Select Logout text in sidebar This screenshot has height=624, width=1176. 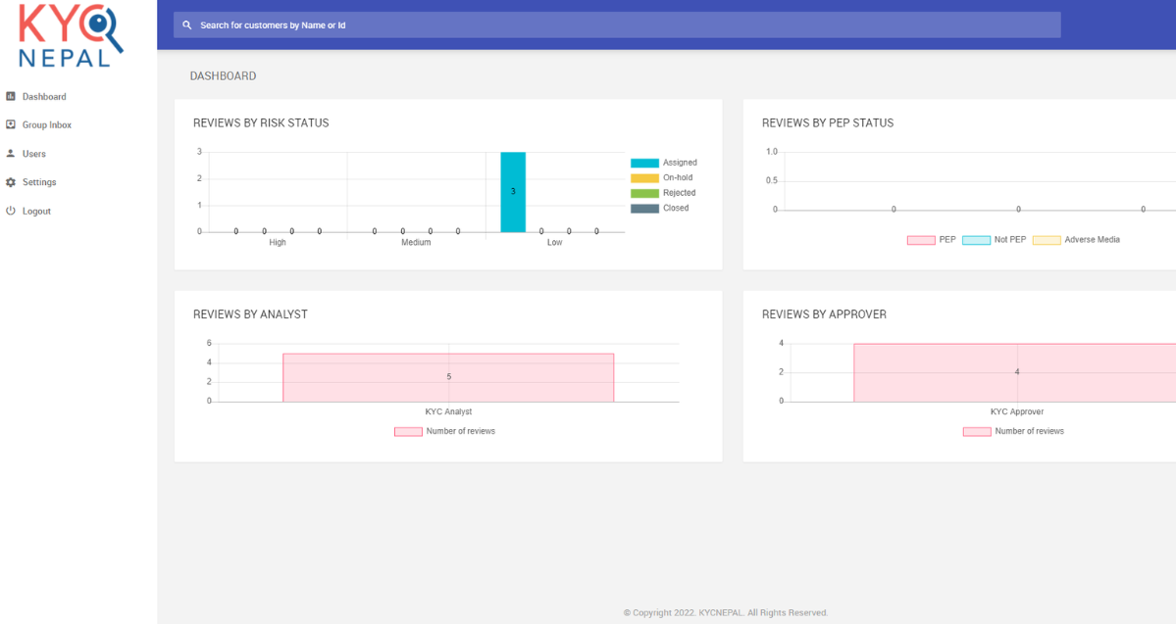coord(36,212)
